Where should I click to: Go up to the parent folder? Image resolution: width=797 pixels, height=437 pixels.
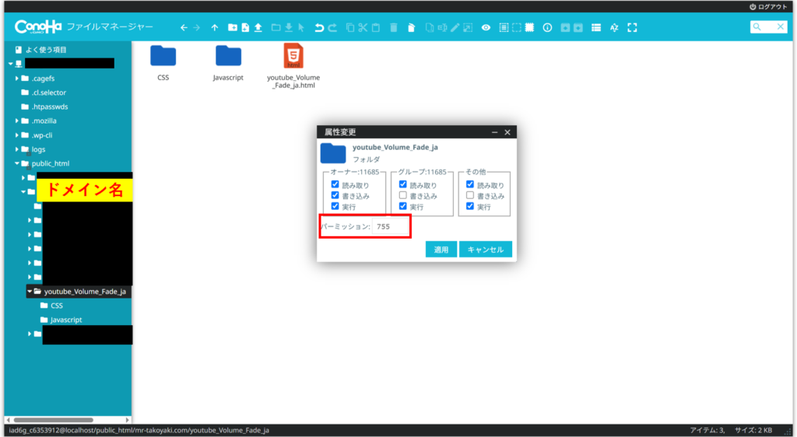tap(215, 28)
